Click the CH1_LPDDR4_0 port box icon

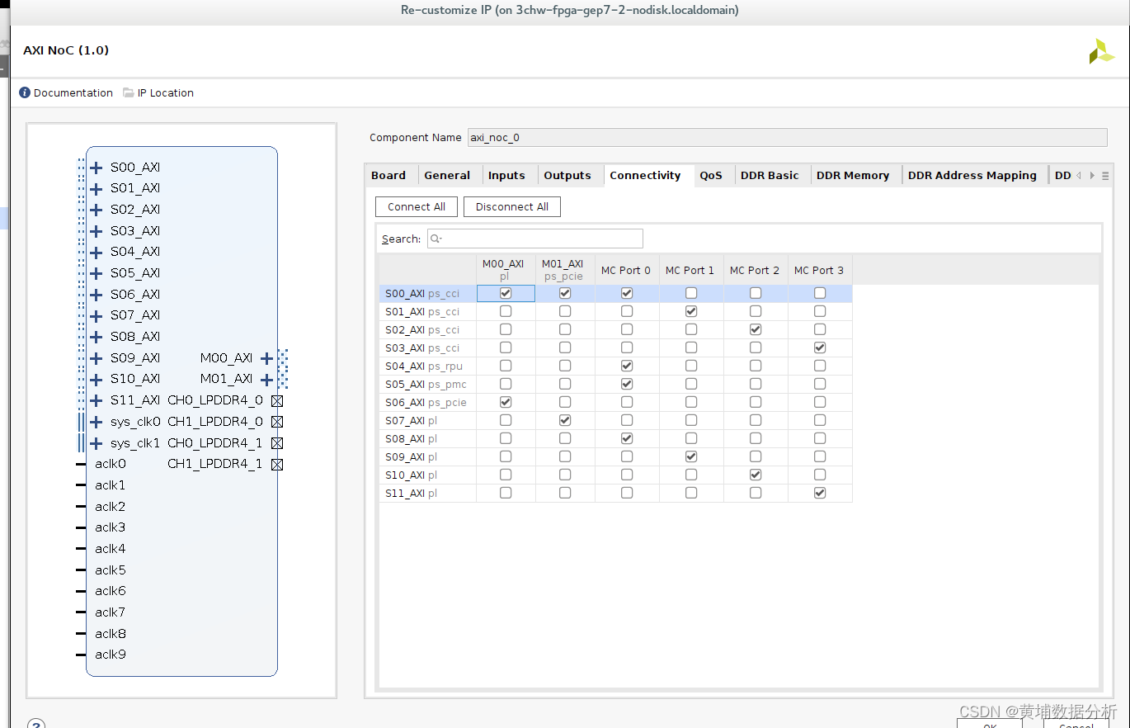[277, 422]
